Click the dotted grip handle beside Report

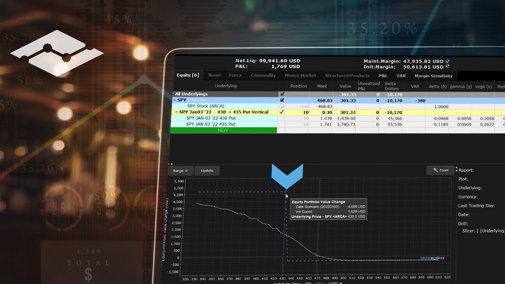456,170
